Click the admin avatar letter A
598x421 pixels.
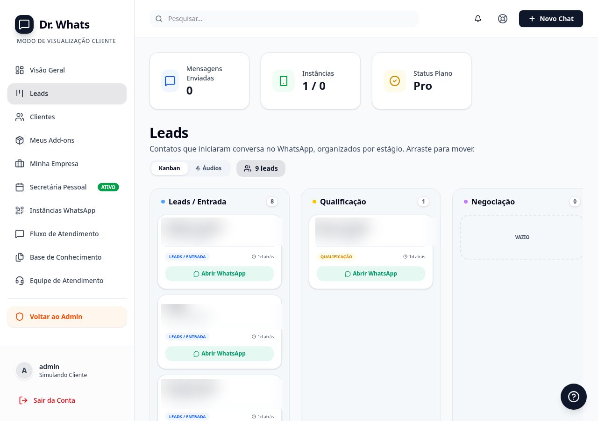24,370
